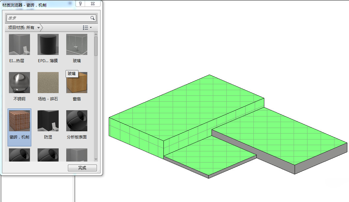Screen dimensions: 349x202
Task: Click the scroll down arrow in material list
Action: coord(96,159)
